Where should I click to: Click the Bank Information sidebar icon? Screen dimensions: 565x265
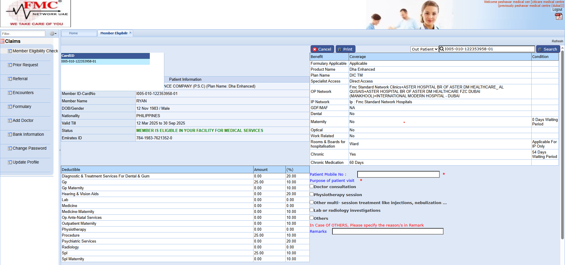pos(10,135)
